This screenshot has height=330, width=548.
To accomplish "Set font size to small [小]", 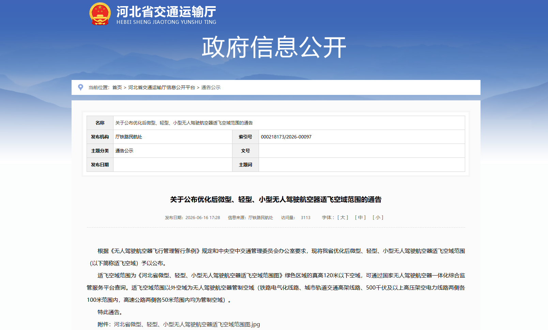I will click(x=378, y=217).
